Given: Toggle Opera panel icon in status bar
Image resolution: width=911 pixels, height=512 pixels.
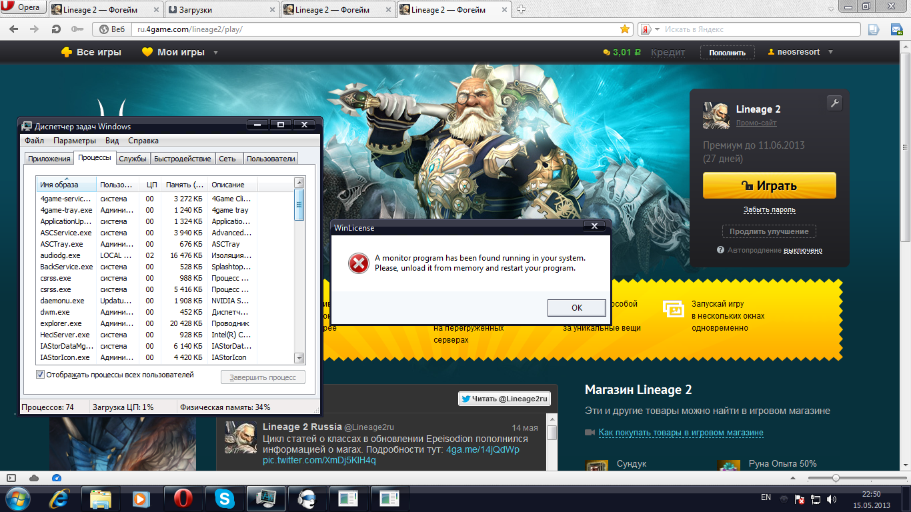Looking at the screenshot, I should tap(11, 478).
